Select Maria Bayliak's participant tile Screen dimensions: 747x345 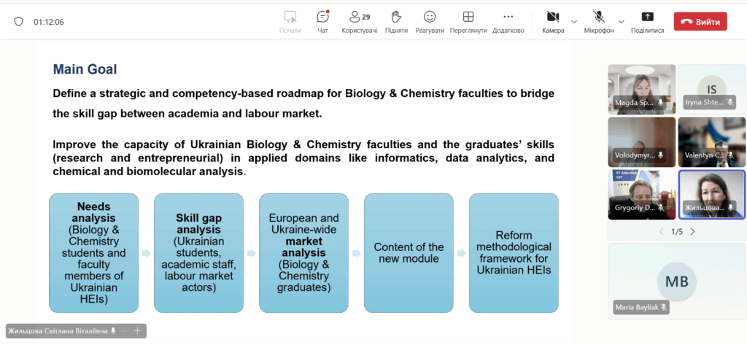(x=676, y=280)
